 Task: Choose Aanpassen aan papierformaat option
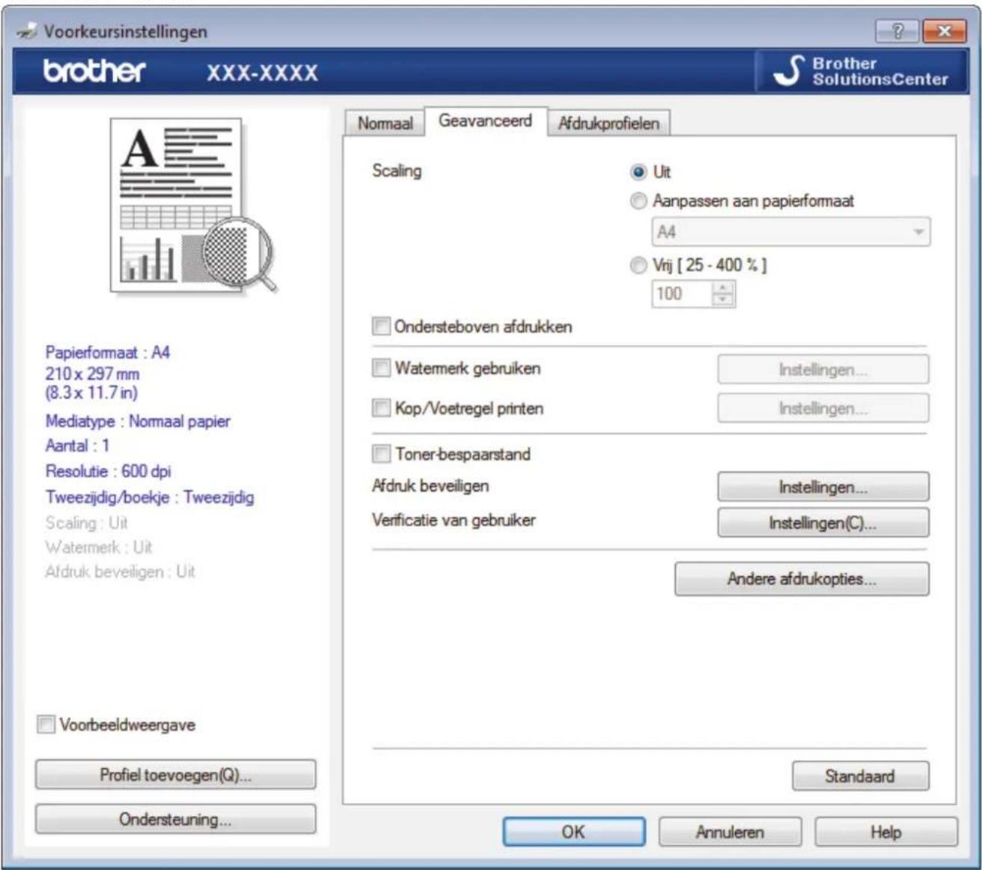click(638, 201)
